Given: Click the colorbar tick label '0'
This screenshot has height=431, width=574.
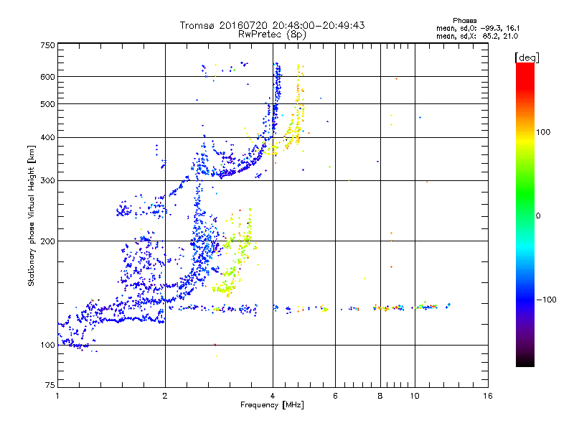Looking at the screenshot, I should pos(538,216).
